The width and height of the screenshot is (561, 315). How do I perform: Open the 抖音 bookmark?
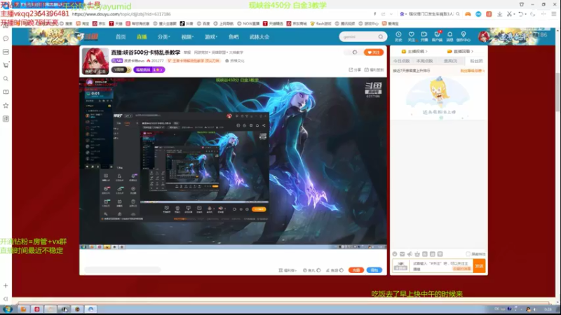(x=187, y=24)
